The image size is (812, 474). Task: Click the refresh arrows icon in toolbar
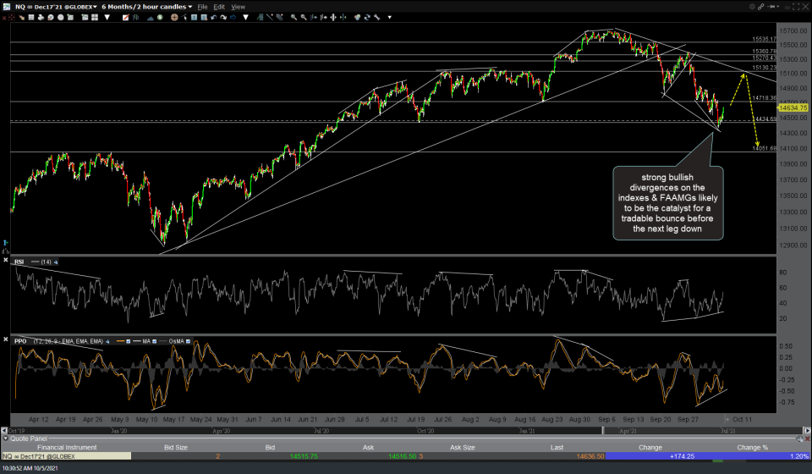(x=366, y=17)
